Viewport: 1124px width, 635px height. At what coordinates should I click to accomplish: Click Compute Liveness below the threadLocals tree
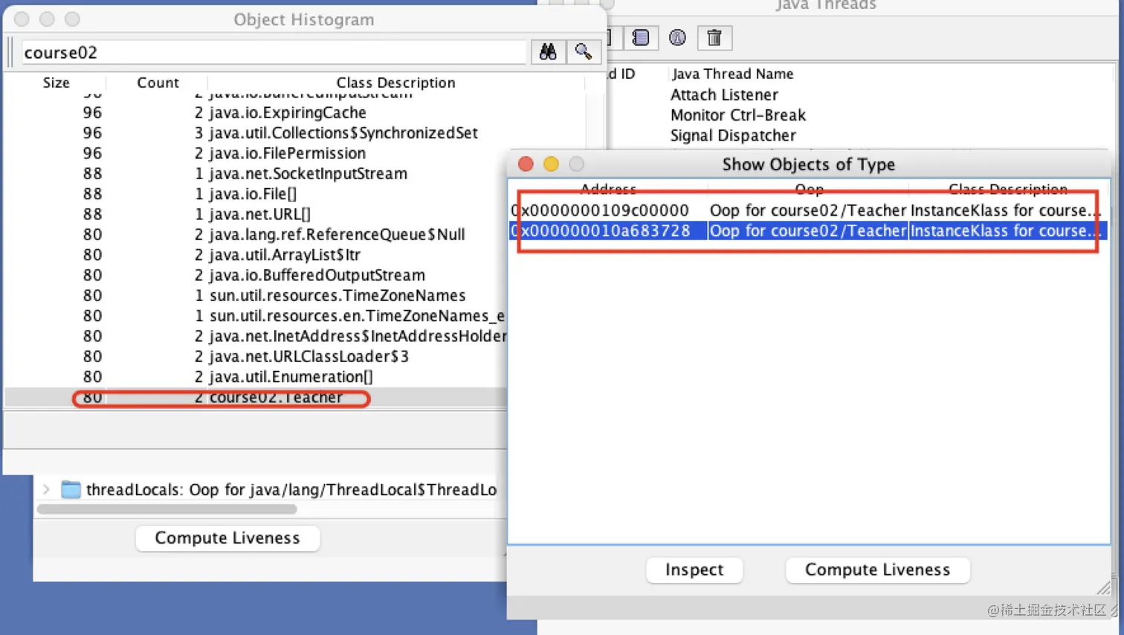(x=227, y=538)
